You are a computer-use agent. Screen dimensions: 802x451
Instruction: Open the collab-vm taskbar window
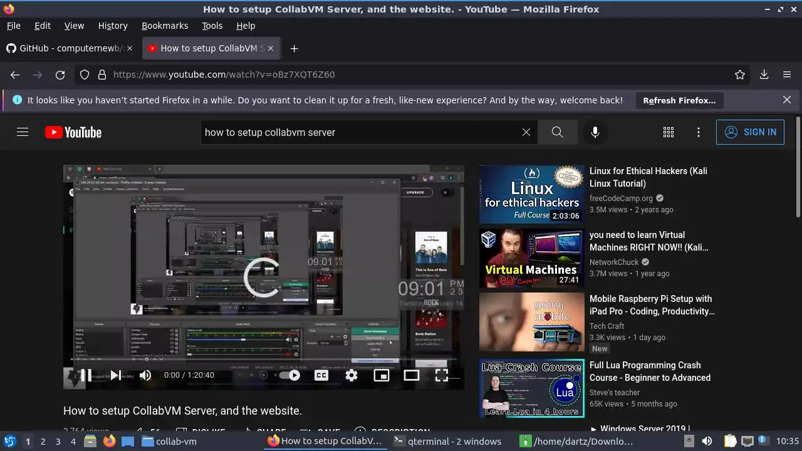[x=169, y=441]
